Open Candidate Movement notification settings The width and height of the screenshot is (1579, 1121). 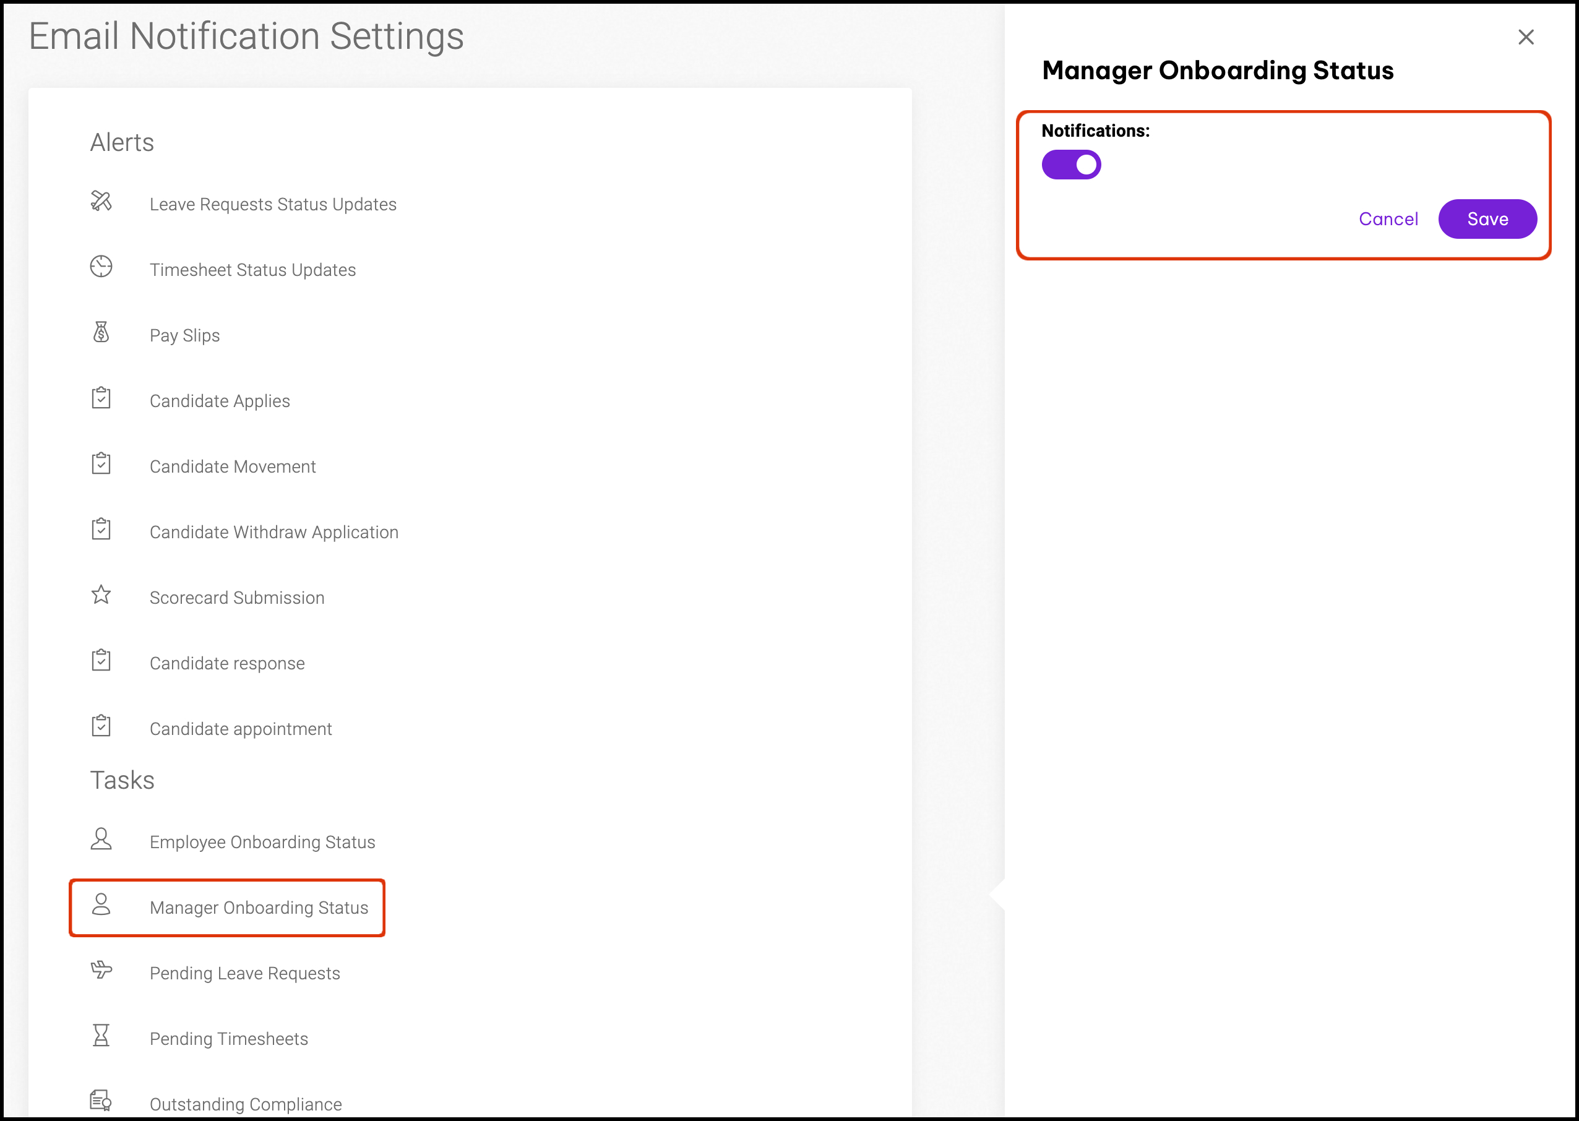coord(233,466)
